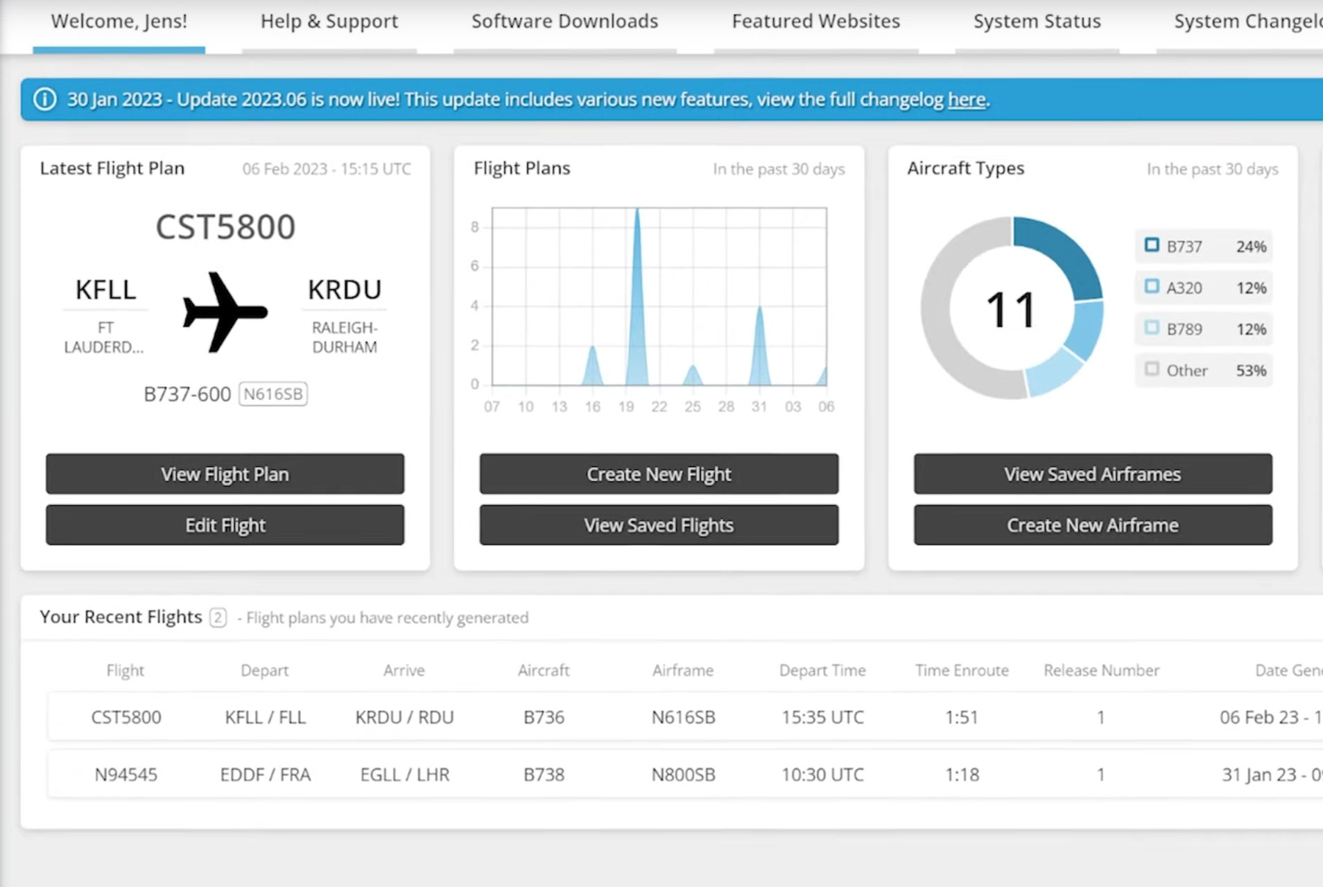Click the changelog 'here' link

pyautogui.click(x=967, y=99)
